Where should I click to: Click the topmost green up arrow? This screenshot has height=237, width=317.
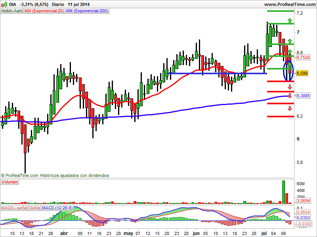[290, 21]
